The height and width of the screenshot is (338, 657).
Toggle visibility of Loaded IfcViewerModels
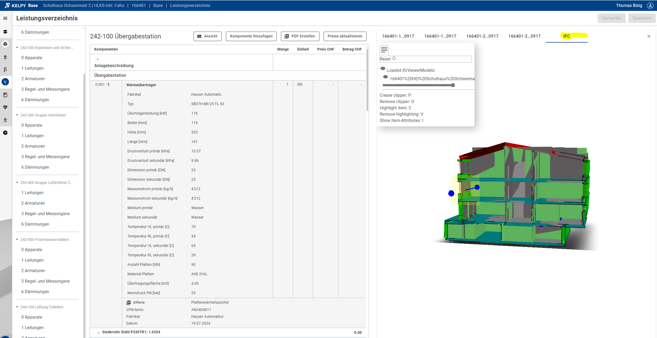point(383,69)
